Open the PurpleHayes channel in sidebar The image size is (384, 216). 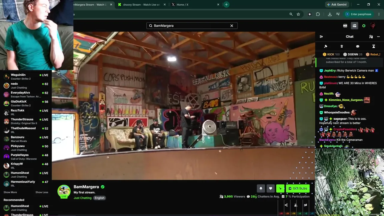point(26,157)
